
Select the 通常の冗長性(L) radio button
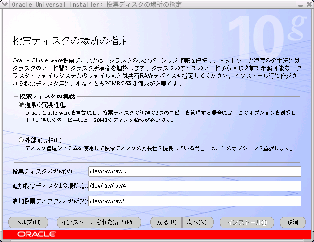tap(21, 104)
